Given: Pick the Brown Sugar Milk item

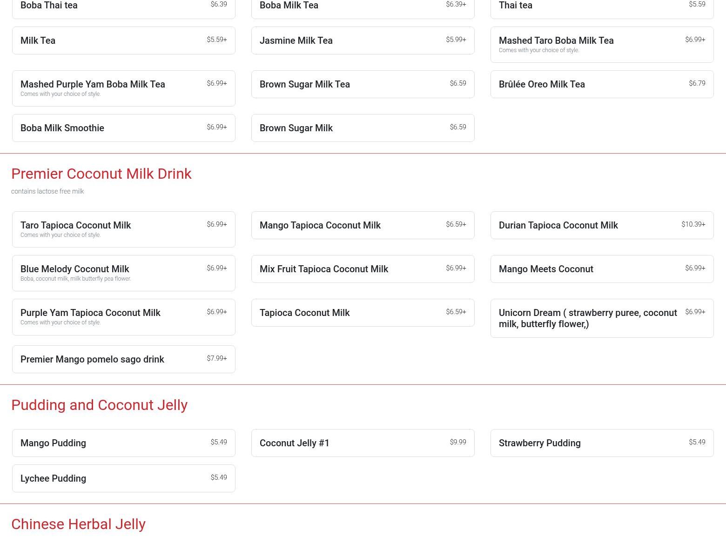Looking at the screenshot, I should tap(363, 128).
